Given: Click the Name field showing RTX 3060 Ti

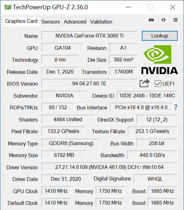Looking at the screenshot, I should (89, 36).
